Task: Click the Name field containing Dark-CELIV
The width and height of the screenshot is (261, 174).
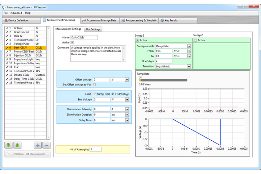Action: tap(84, 37)
